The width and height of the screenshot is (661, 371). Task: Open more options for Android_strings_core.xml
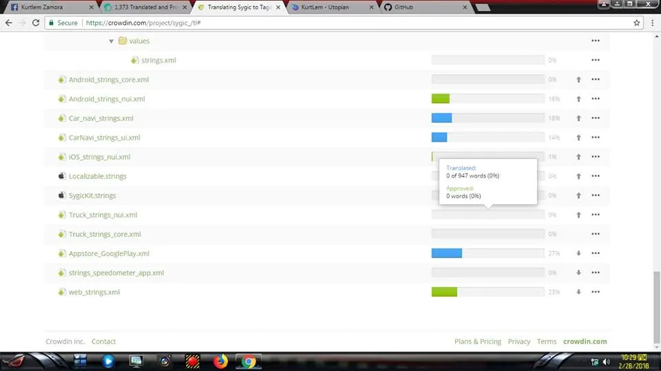[595, 79]
